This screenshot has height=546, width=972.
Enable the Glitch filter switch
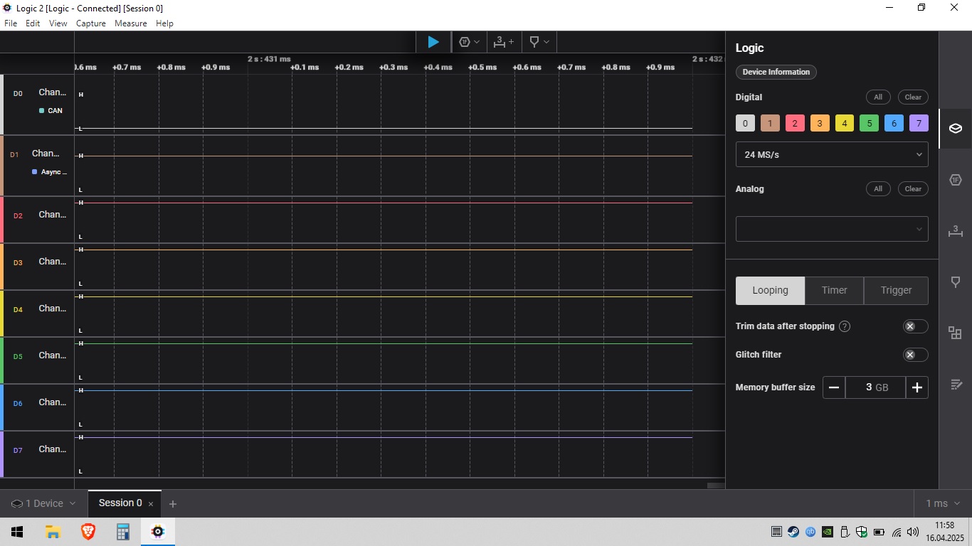(915, 355)
